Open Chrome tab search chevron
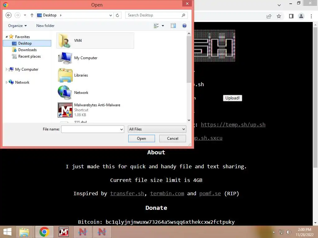Viewport: 318px width, 238px height. 279,5
